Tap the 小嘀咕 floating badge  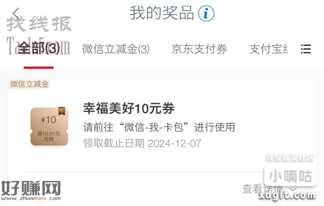[x=290, y=176]
